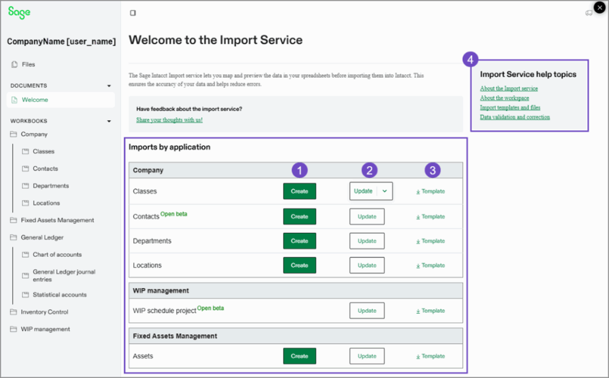
Task: Click the Welcome document icon in sidebar
Action: click(x=15, y=100)
